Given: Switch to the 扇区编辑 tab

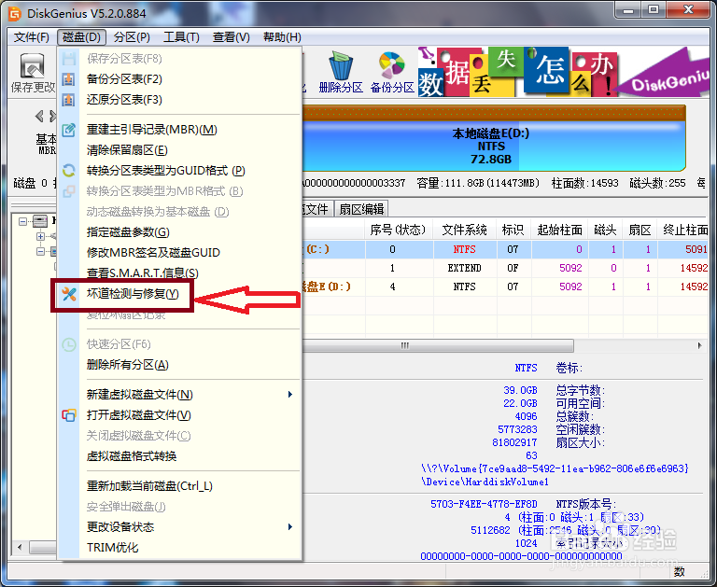Looking at the screenshot, I should tap(361, 209).
